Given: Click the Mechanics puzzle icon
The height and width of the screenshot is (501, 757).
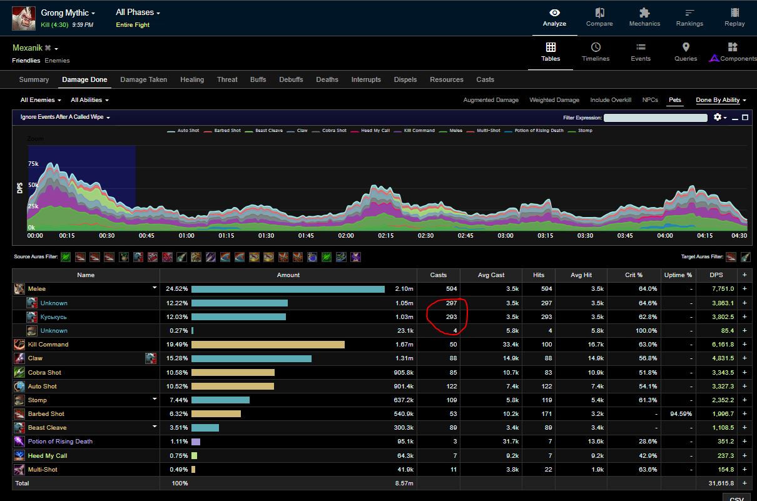Looking at the screenshot, I should 644,13.
